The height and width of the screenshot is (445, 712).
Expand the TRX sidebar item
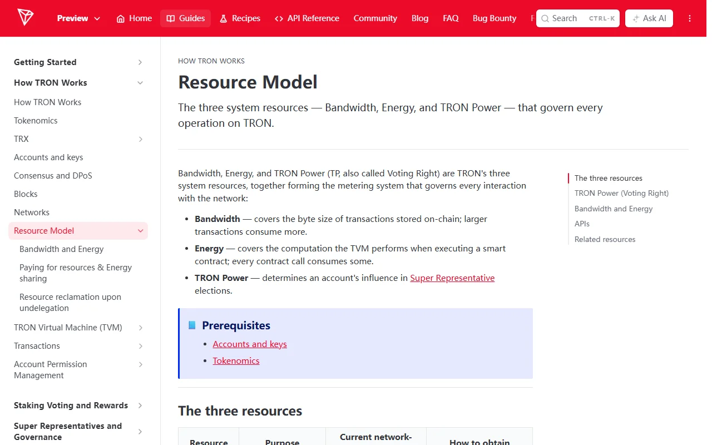point(141,139)
